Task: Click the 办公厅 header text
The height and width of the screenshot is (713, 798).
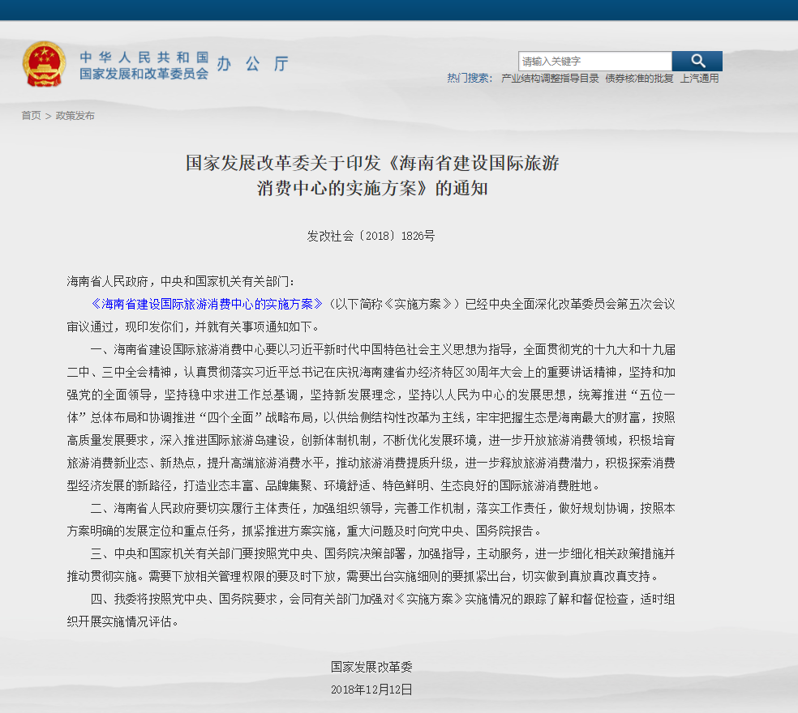Action: [x=252, y=64]
